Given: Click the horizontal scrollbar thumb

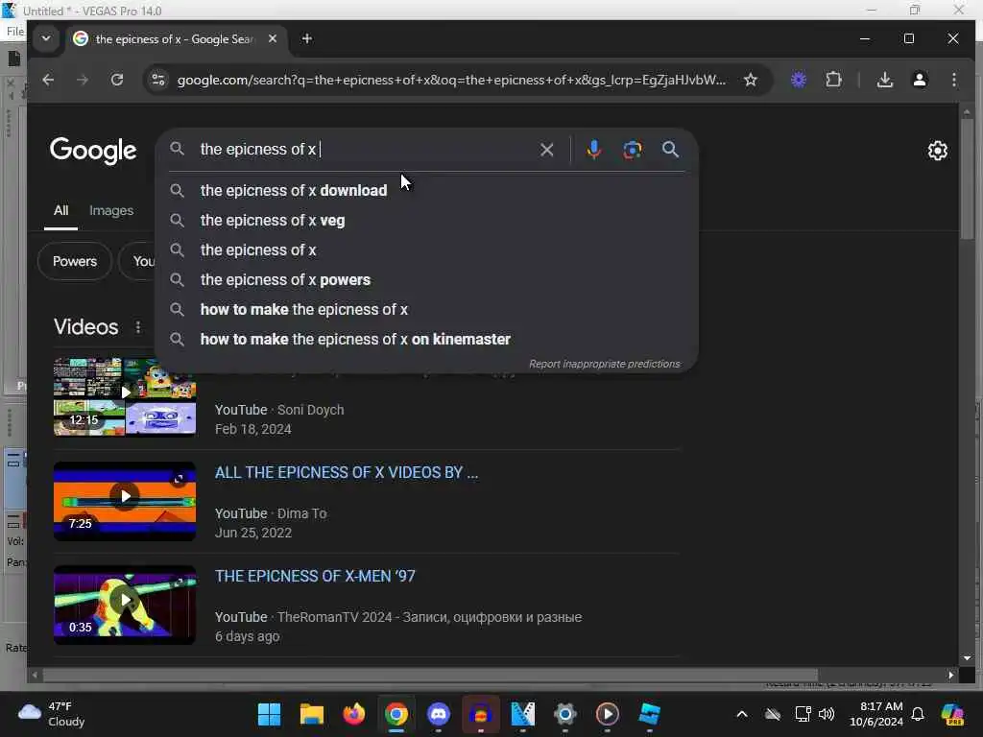Looking at the screenshot, I should click(429, 675).
